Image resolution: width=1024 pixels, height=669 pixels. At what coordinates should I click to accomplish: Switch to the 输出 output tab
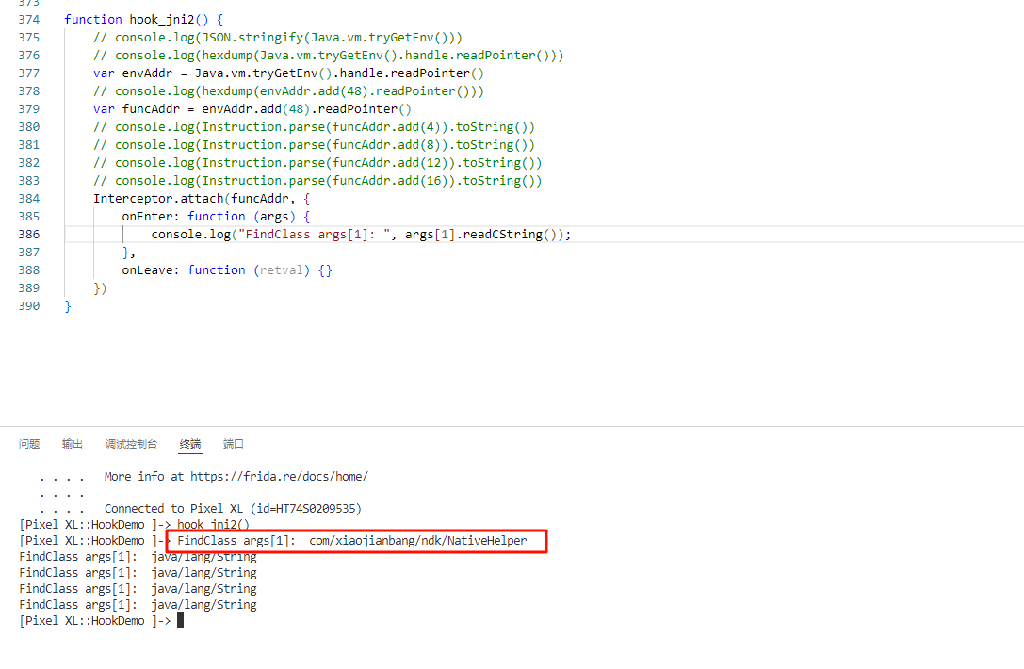[x=73, y=444]
